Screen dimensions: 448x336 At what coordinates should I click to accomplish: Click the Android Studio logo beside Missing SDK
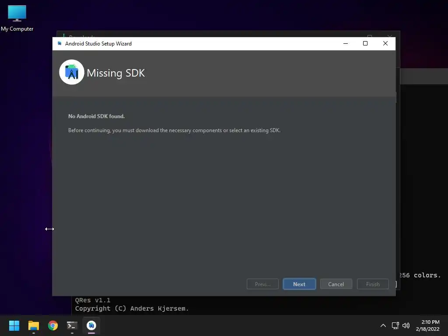tap(72, 72)
